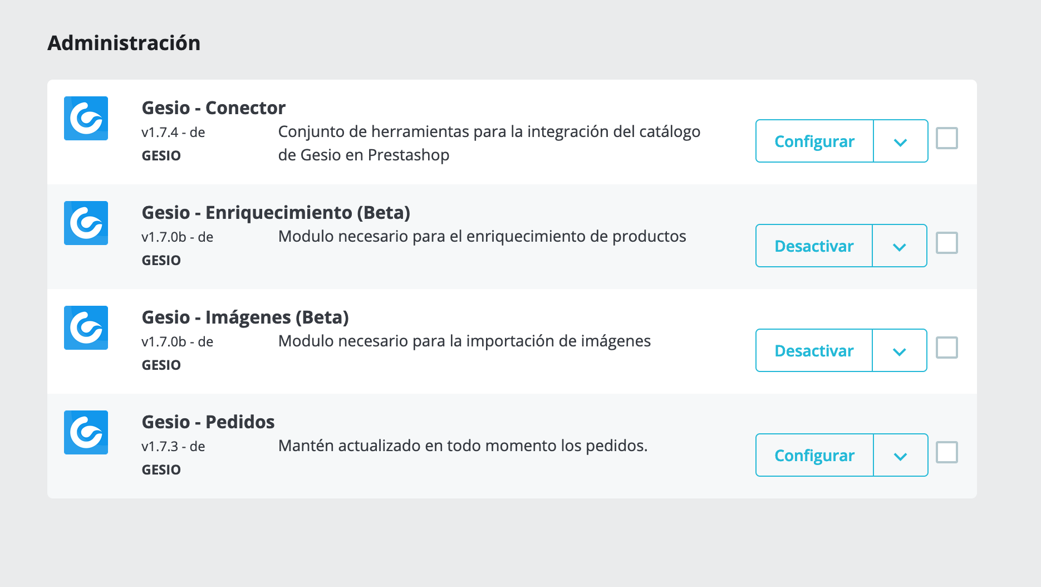Viewport: 1041px width, 587px height.
Task: Select the checkbox for Gesio - Conector
Action: point(946,138)
